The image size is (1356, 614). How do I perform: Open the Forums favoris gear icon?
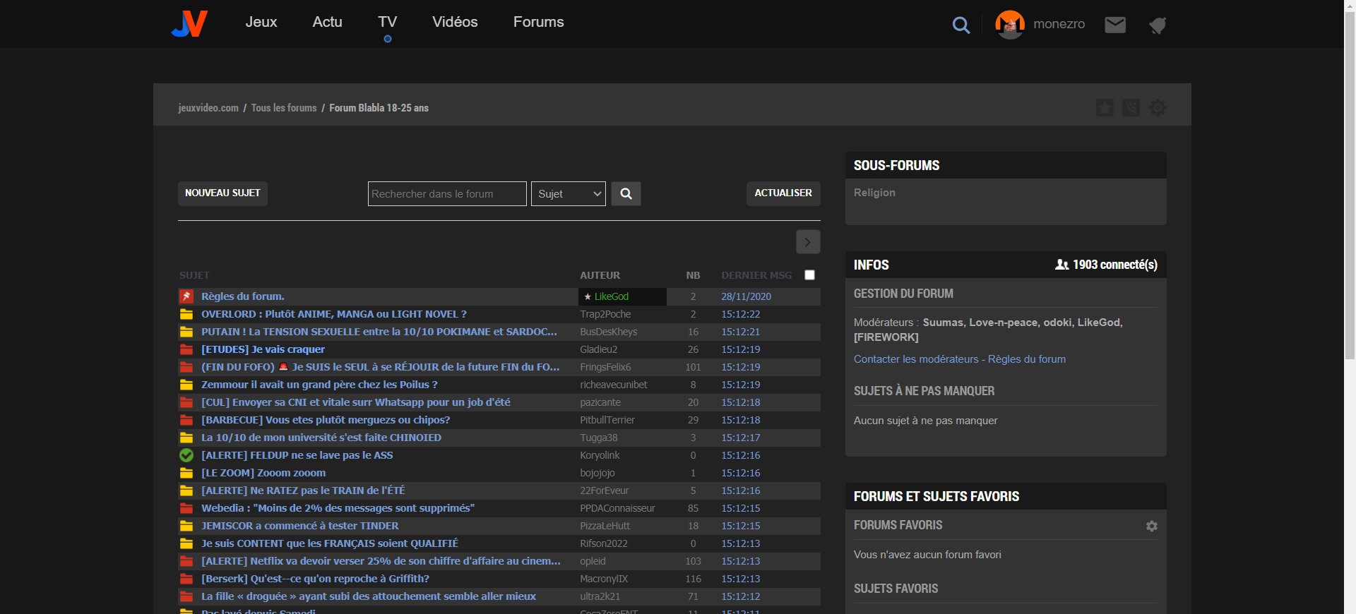point(1151,526)
